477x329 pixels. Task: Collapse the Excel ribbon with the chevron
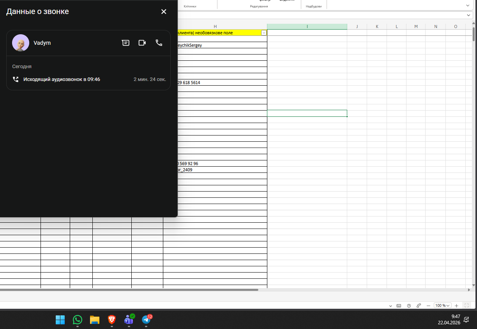click(468, 5)
